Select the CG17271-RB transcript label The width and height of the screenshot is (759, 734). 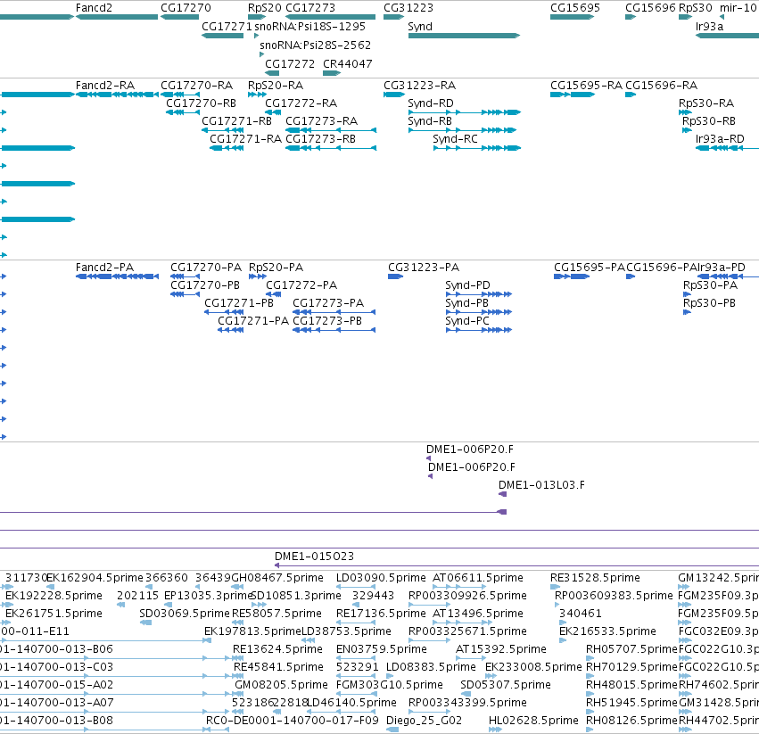tap(236, 121)
